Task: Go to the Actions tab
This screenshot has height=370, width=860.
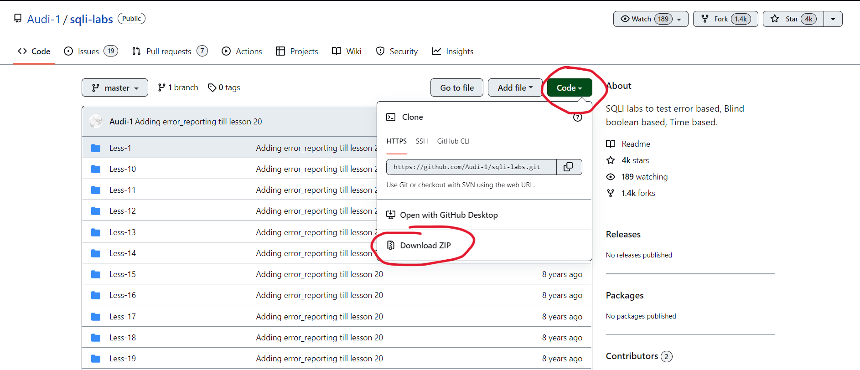Action: pos(242,51)
